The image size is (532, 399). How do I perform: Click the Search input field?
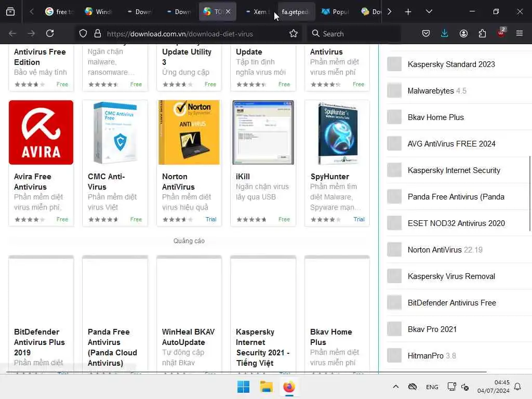[354, 34]
